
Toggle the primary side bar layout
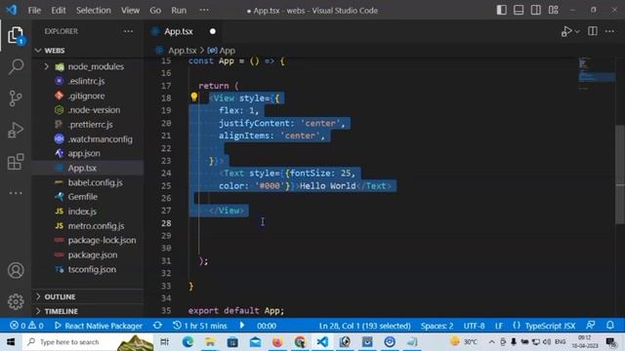501,10
